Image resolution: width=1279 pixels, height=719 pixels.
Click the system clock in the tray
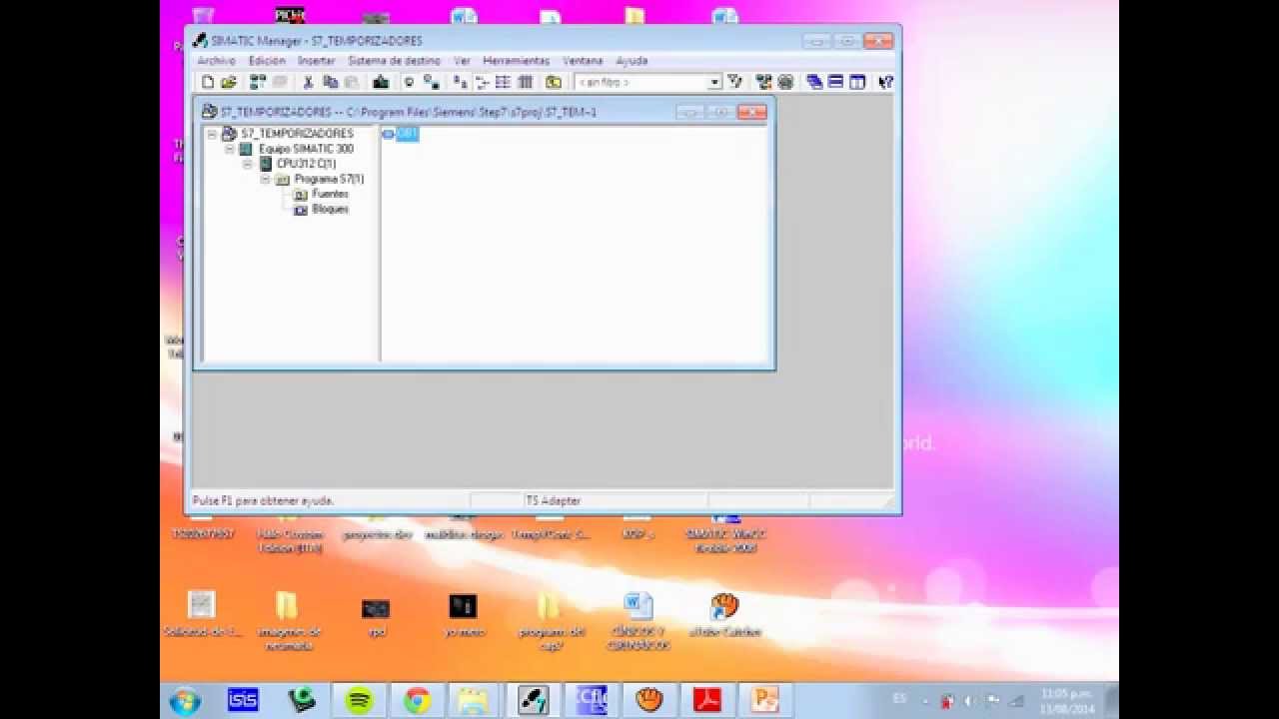pos(1067,701)
